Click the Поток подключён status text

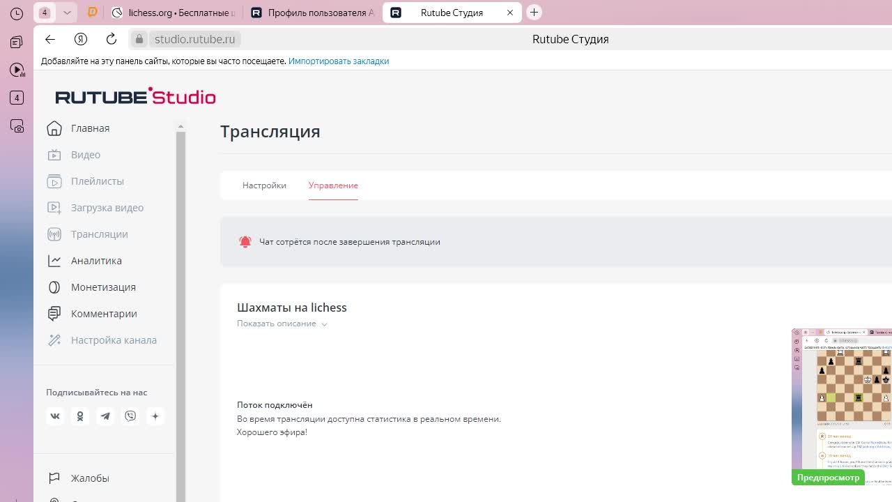(275, 405)
